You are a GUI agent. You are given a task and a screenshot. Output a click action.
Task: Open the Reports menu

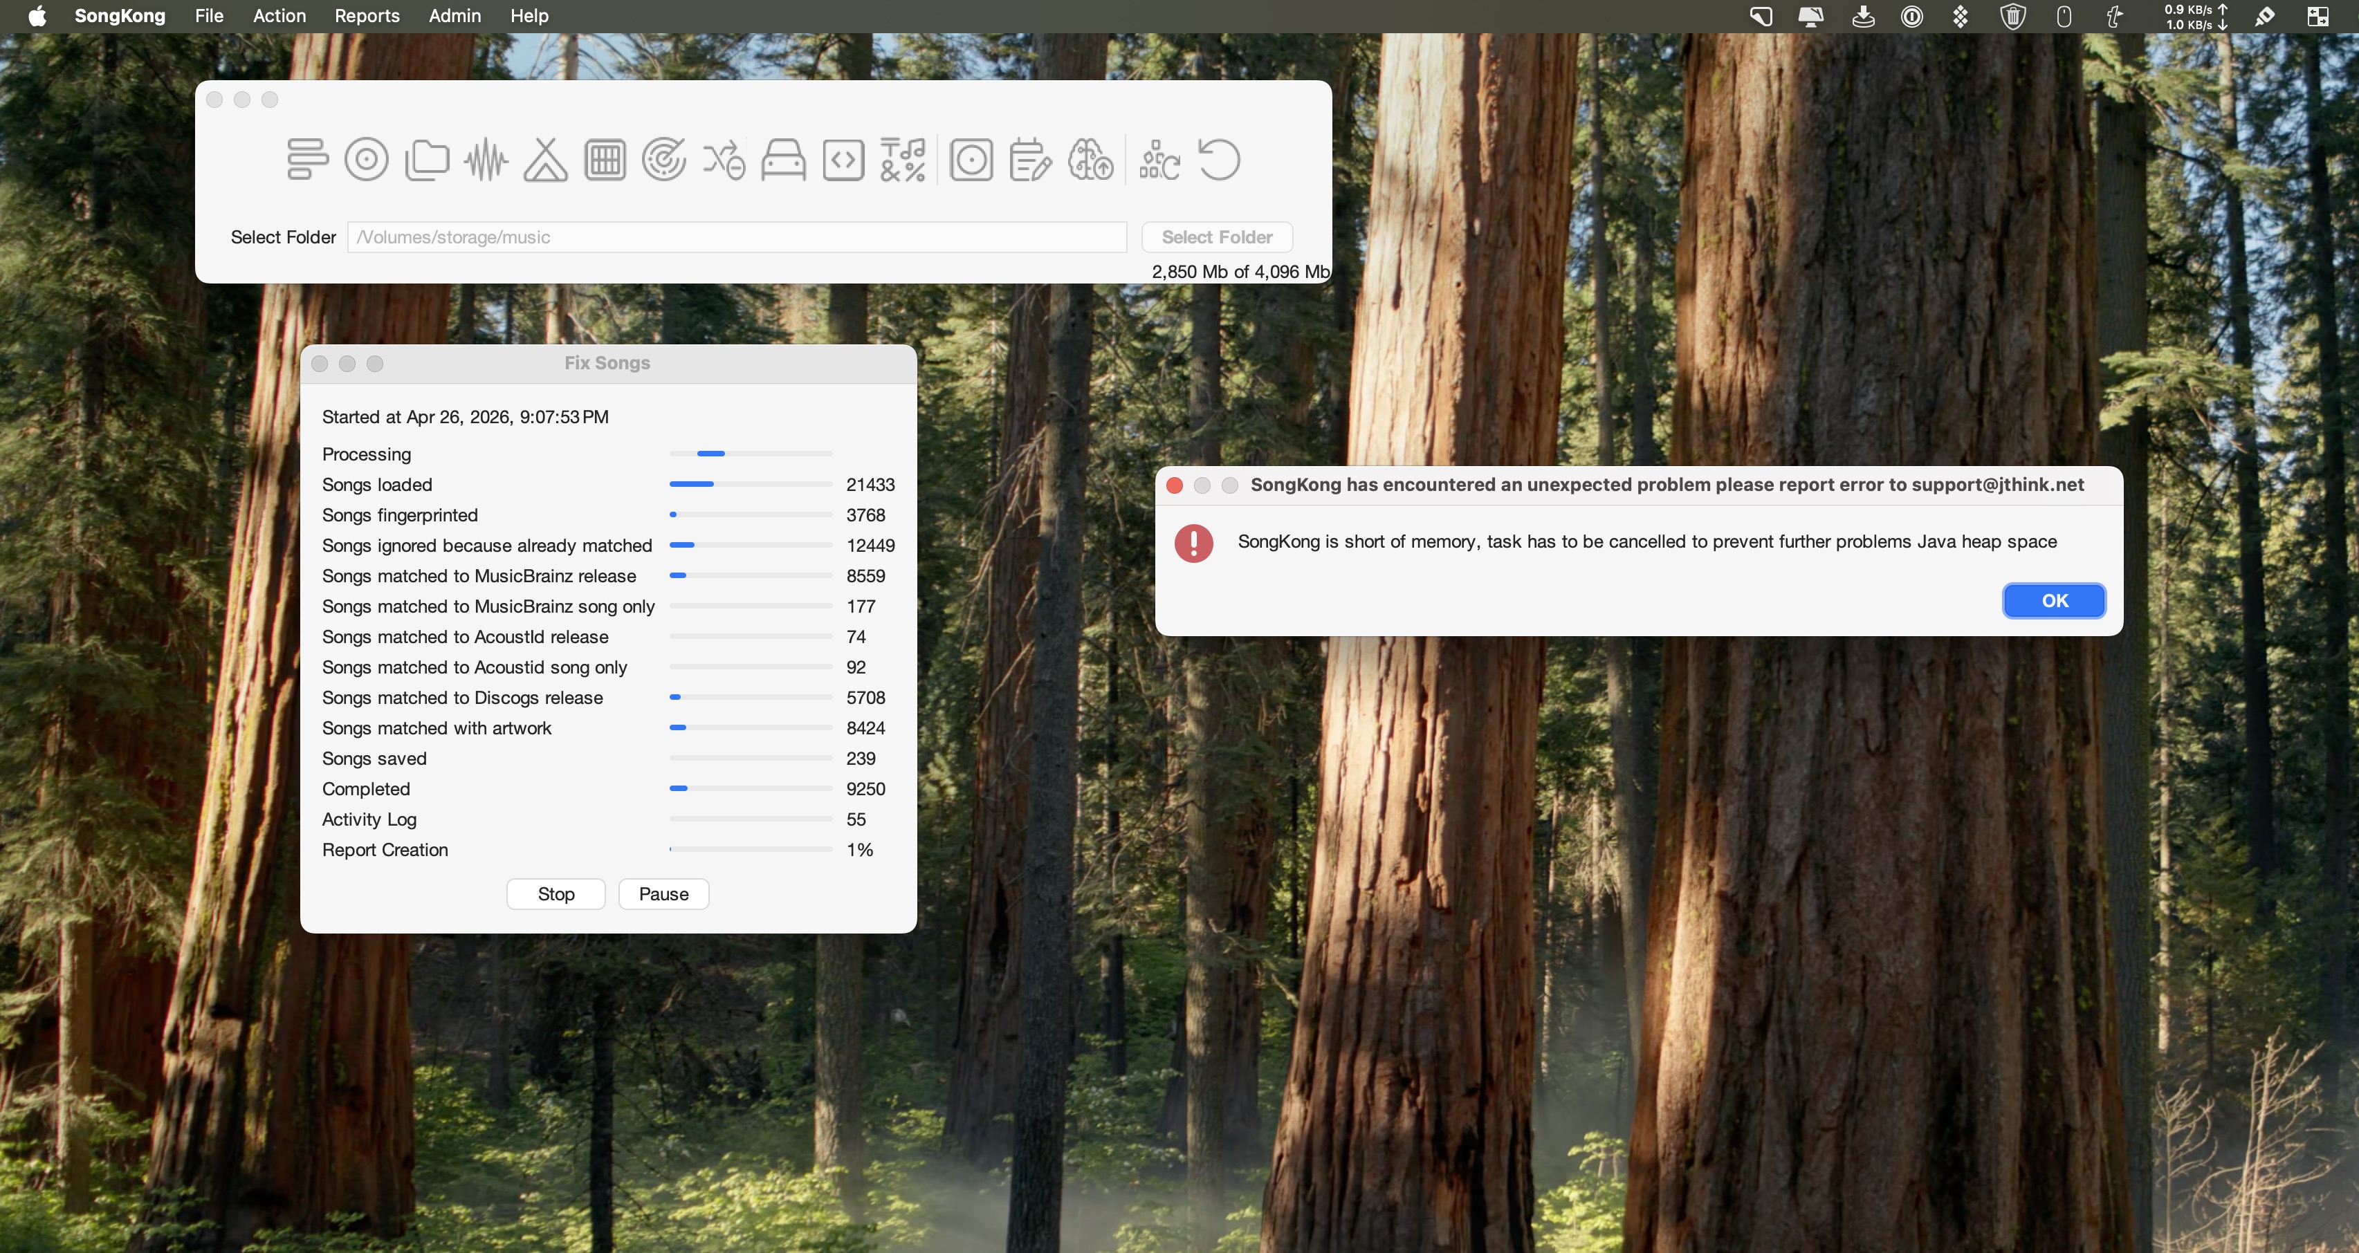click(367, 16)
